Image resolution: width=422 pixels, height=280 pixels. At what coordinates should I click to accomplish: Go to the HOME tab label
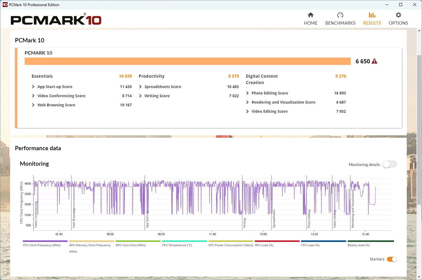tap(311, 23)
